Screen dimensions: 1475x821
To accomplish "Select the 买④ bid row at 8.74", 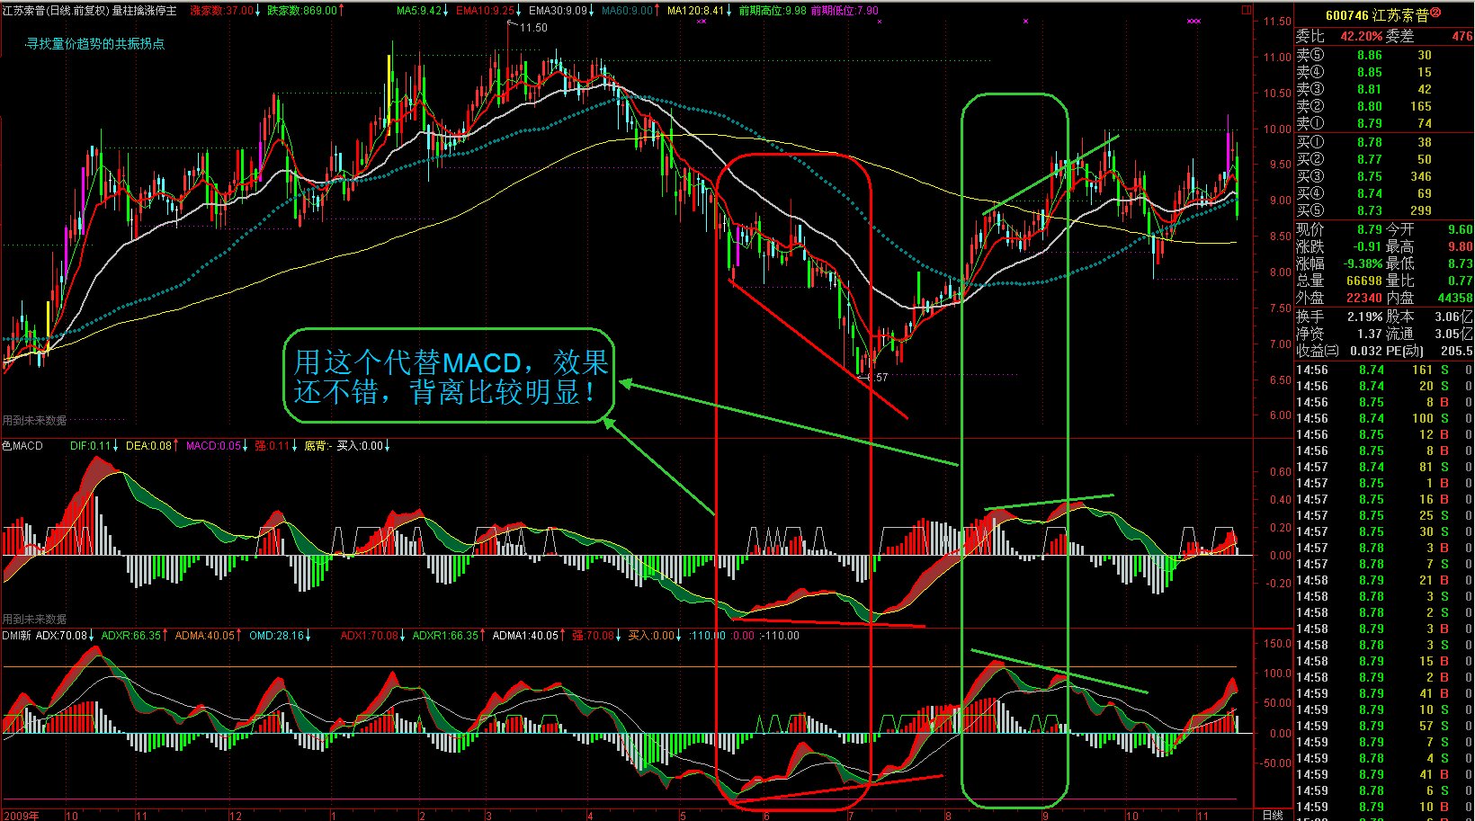I will coord(1383,193).
